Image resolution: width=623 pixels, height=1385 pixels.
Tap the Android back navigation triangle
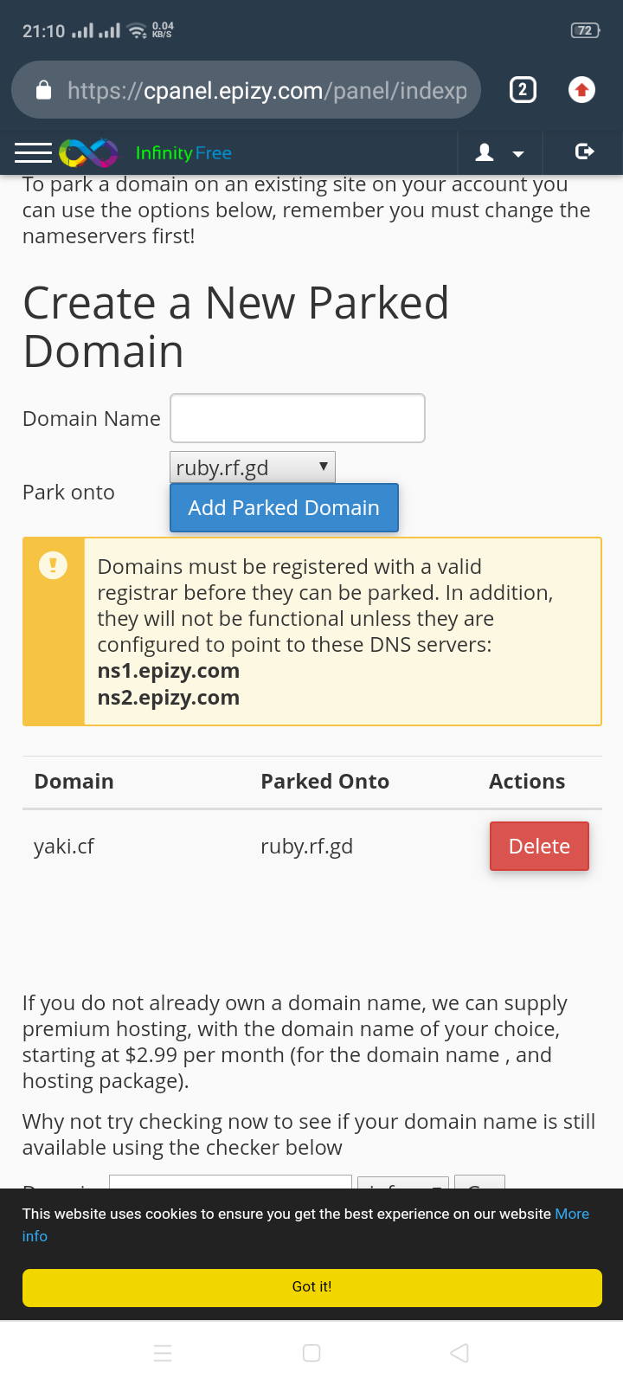pos(459,1353)
